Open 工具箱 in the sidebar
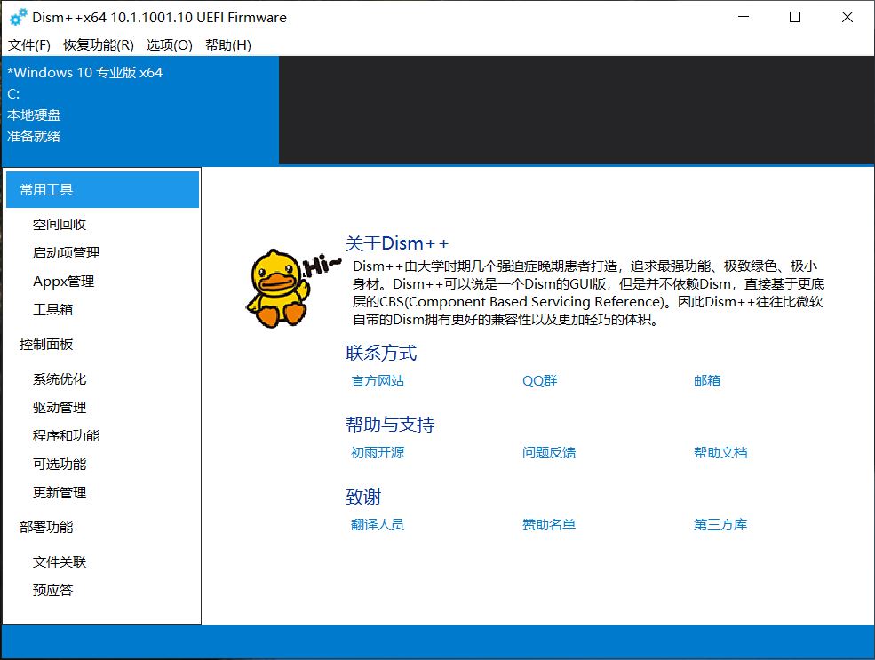The height and width of the screenshot is (660, 875). (x=52, y=309)
